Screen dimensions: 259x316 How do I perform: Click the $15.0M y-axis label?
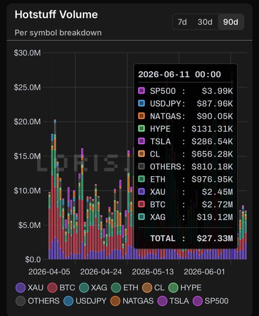[27, 156]
